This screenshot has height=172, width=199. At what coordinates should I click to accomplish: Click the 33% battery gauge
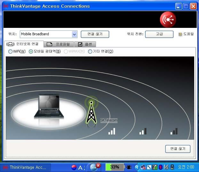point(115,167)
